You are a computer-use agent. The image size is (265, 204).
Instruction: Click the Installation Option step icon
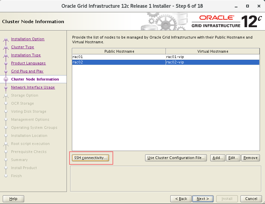point(6,39)
